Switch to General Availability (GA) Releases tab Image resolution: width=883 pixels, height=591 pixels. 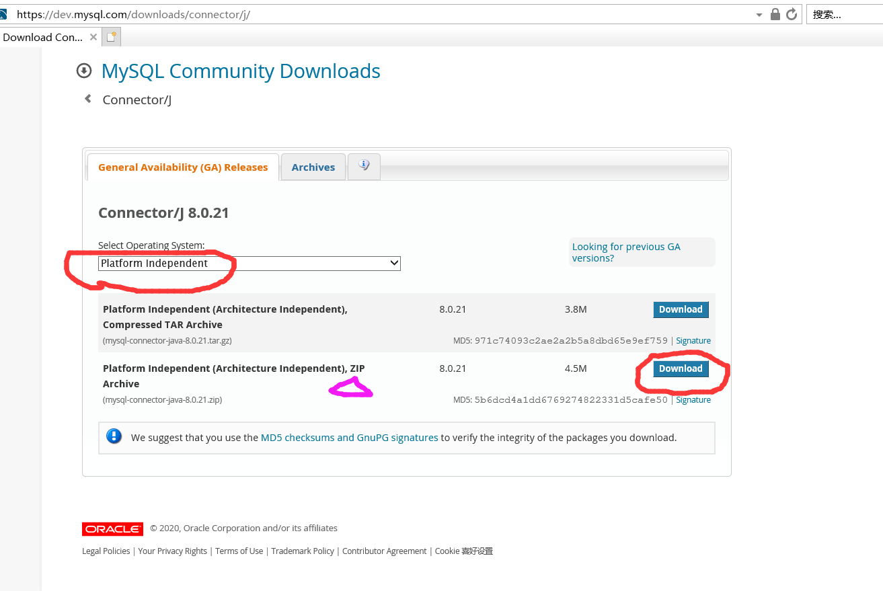183,167
